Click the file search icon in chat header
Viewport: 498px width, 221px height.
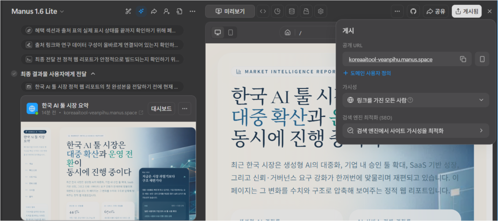coord(179,12)
